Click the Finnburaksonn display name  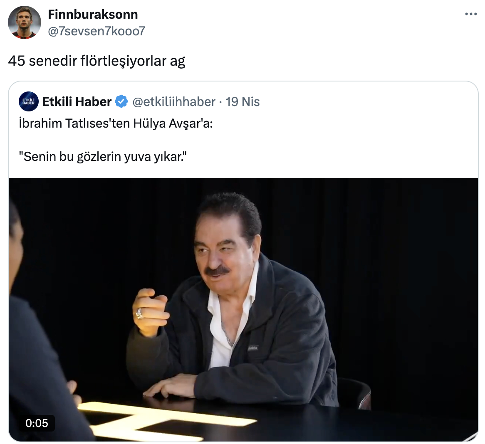tap(93, 15)
